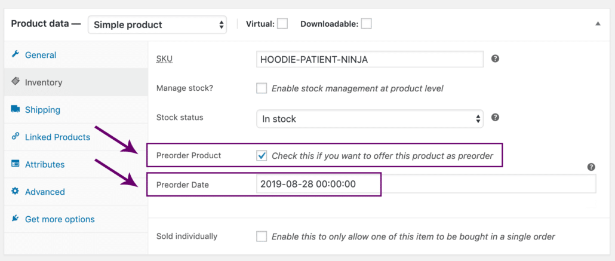Check the Sold individually checkbox
Screen dimensions: 615x261
click(x=262, y=237)
